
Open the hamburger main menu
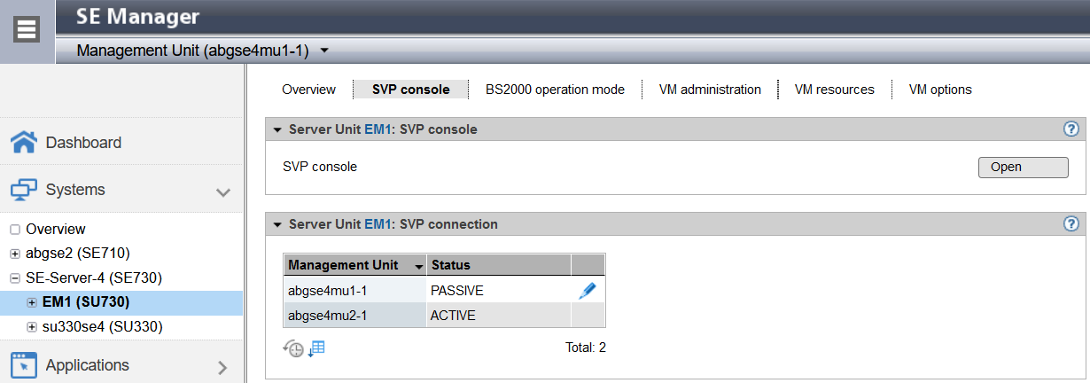coord(27,30)
